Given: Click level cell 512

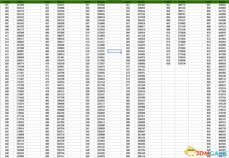Looking at the screenshot, I should tap(87, 39).
